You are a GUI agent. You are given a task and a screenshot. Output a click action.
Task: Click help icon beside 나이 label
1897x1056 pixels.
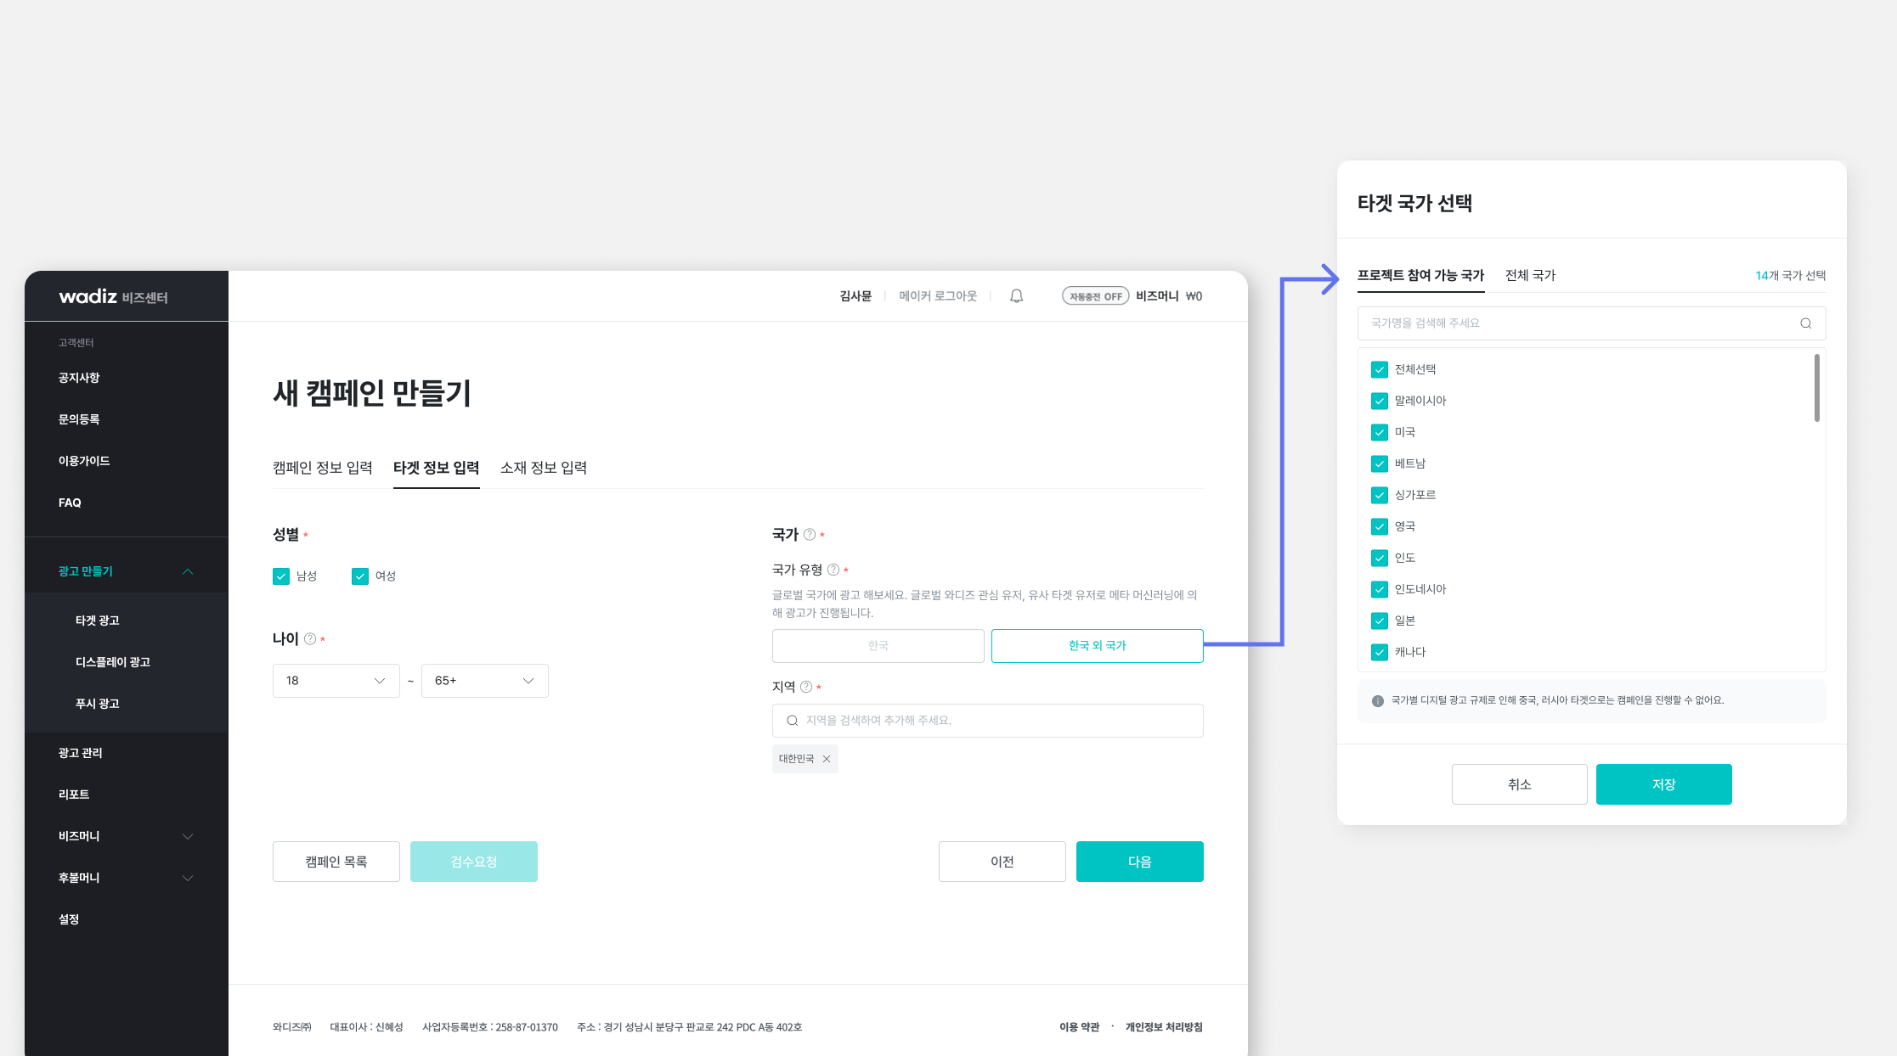[x=310, y=639]
